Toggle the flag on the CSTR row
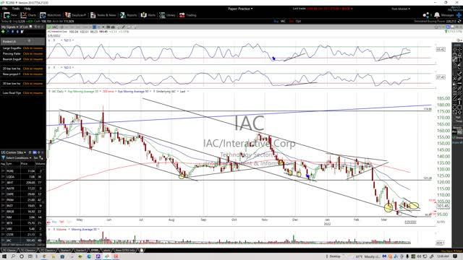Image resolution: width=463 pixels, height=260 pixels. pos(3,235)
